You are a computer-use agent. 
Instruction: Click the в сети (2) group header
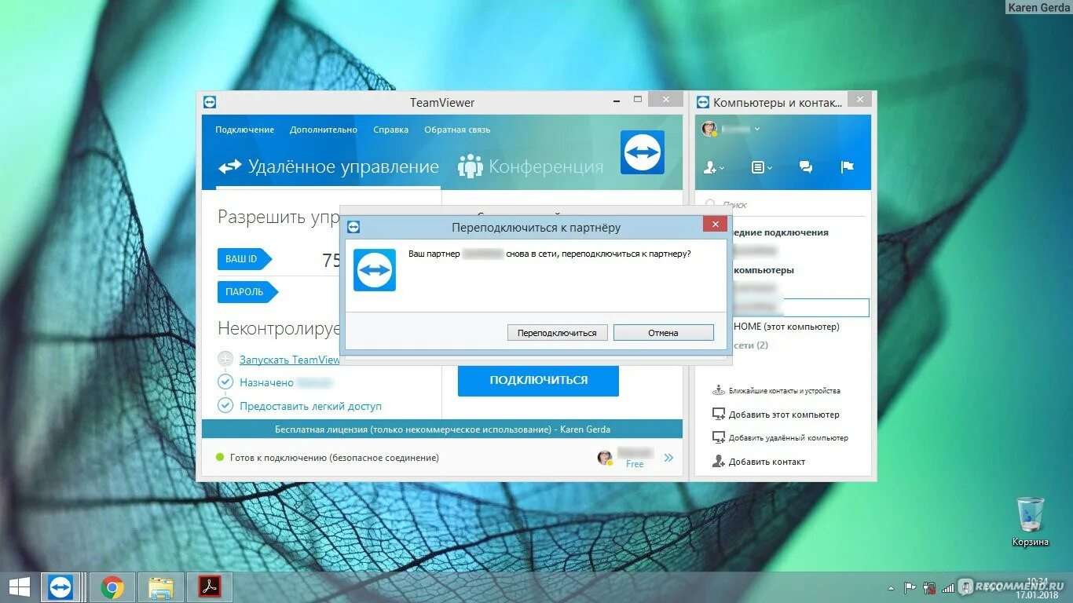(x=750, y=345)
